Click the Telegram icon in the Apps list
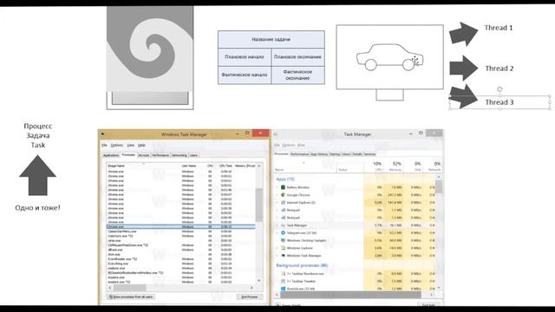The width and height of the screenshot is (555, 312). 283,233
